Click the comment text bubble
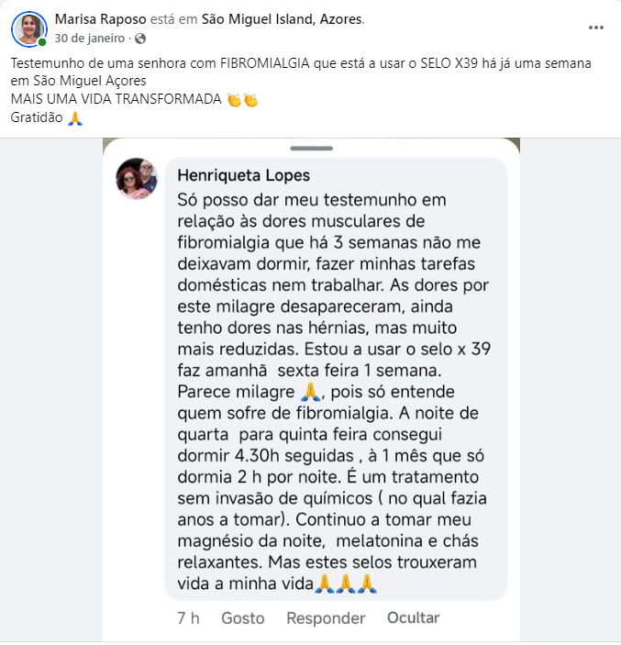 [336, 379]
